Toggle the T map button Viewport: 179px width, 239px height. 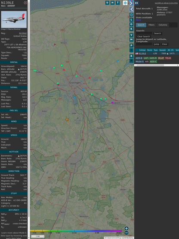tap(117, 3)
